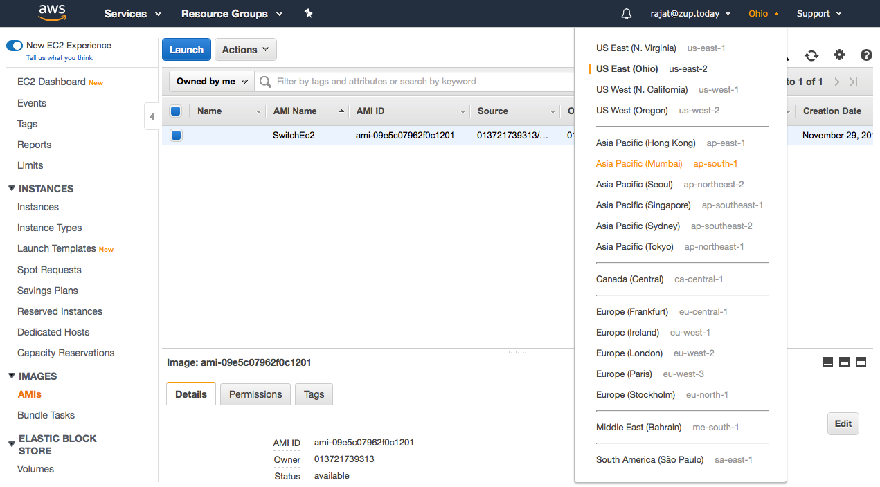Open Launch Templates in sidebar
880x487 pixels.
(57, 248)
